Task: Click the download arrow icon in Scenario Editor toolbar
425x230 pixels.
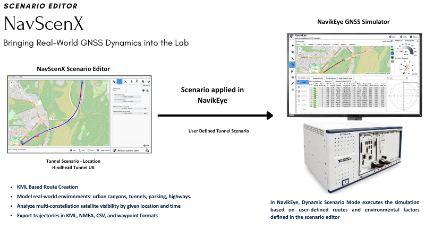Action: 131,82
